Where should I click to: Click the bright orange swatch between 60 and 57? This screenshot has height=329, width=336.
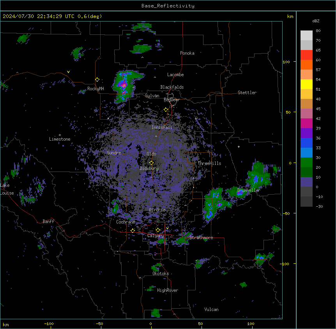(x=306, y=64)
